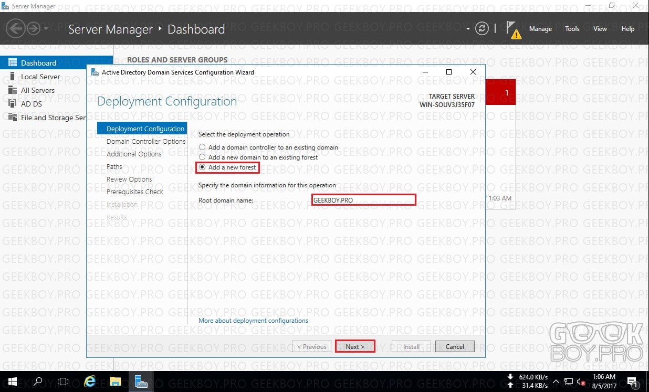
Task: Go to Paths wizard step
Action: [114, 166]
